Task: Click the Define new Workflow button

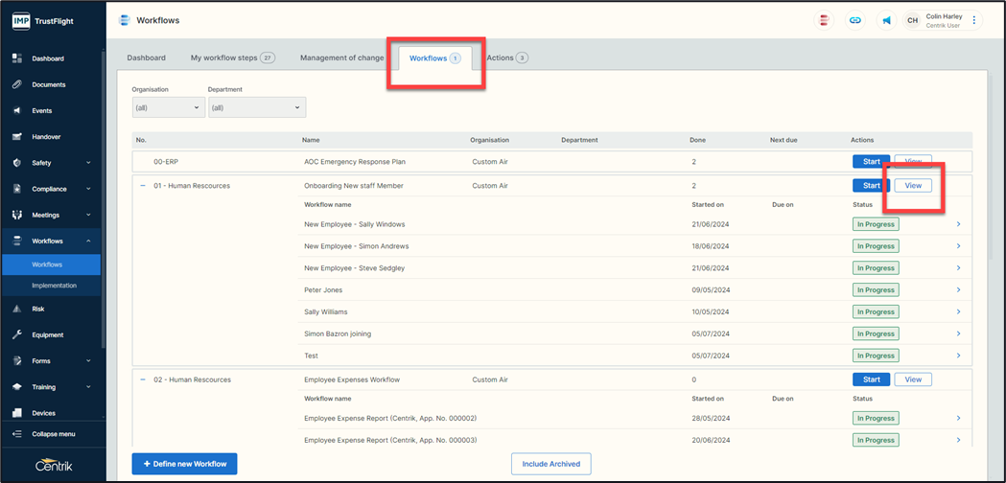Action: pos(184,464)
